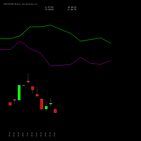Select the 06 Jul date label

click(x=9, y=135)
